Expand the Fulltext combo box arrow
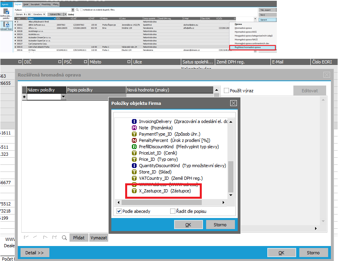This screenshot has height=261, width=338. tap(73, 9)
